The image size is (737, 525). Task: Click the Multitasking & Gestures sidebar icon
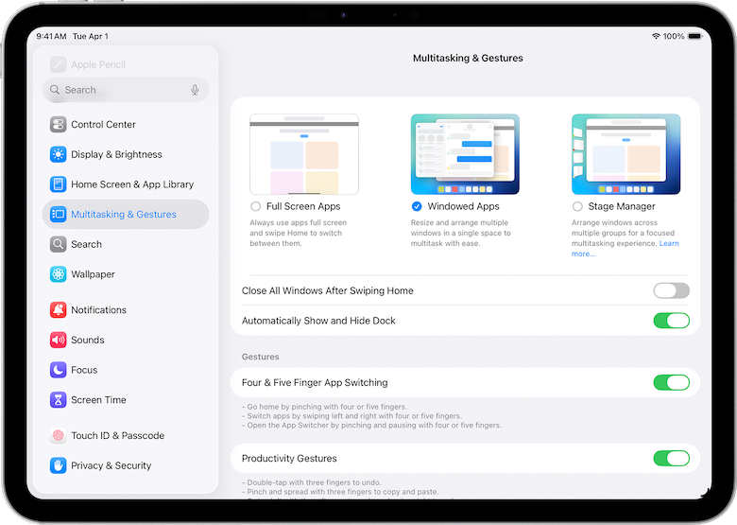(59, 214)
